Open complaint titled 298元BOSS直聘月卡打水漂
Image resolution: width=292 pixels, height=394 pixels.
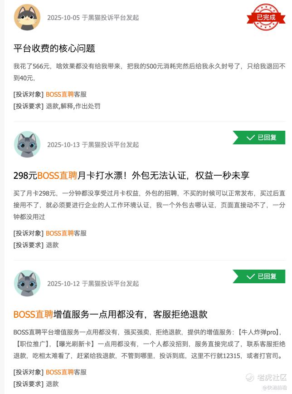131,175
